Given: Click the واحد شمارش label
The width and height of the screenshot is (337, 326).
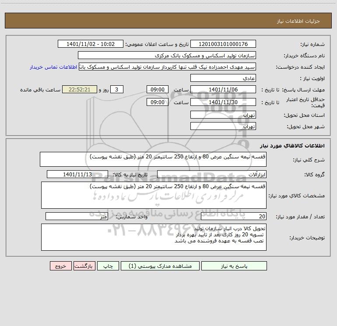Looking at the screenshot, I should 132,217.
